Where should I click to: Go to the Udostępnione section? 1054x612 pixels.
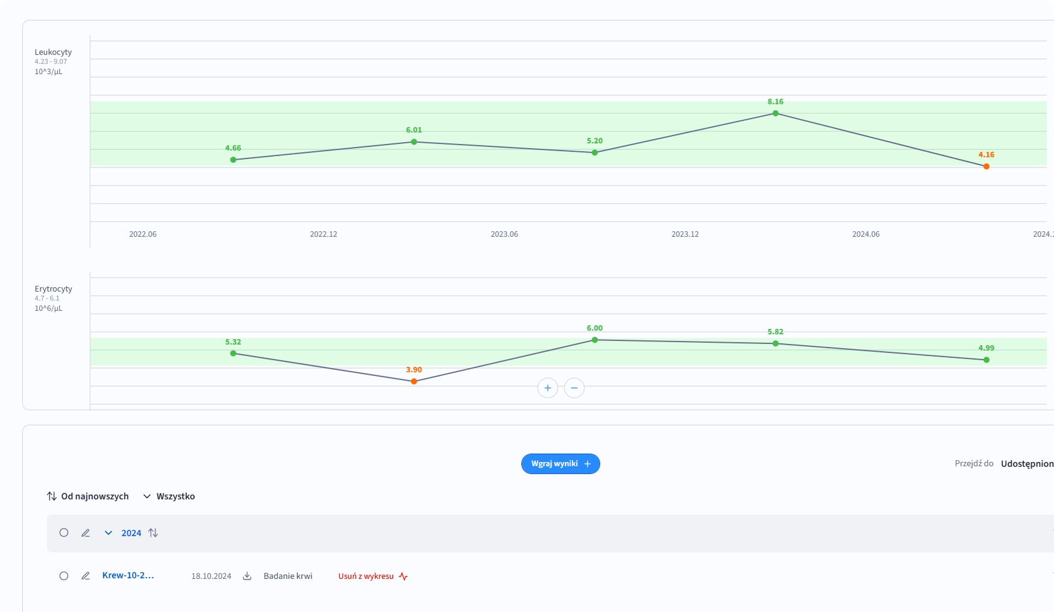coord(1027,464)
